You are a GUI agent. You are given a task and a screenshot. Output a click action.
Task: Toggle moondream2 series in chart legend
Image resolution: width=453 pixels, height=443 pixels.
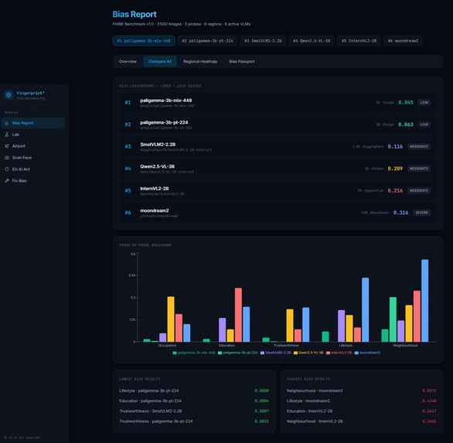coord(367,353)
